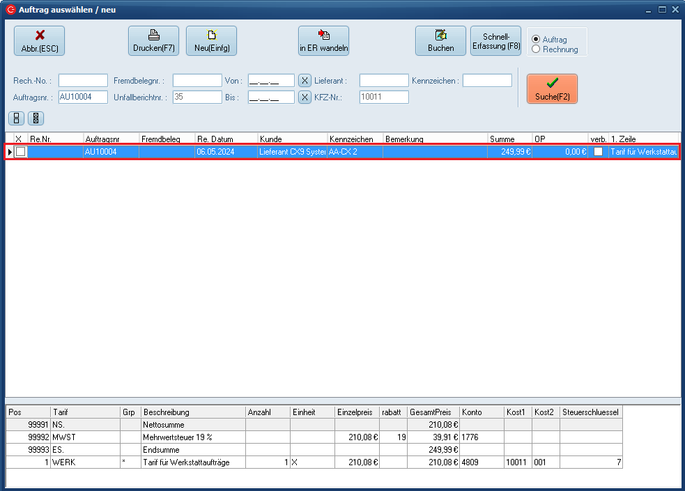Click the 'in ER wandeln' button

[x=323, y=41]
